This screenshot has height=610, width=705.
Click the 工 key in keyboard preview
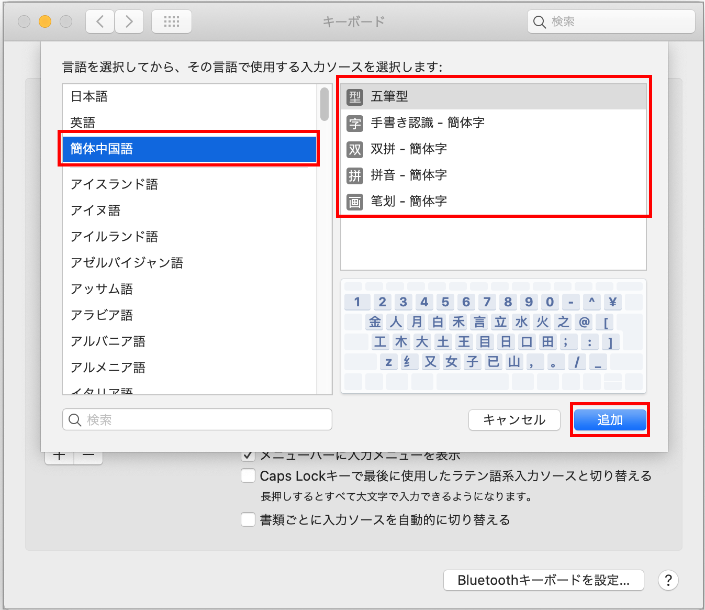tap(381, 342)
